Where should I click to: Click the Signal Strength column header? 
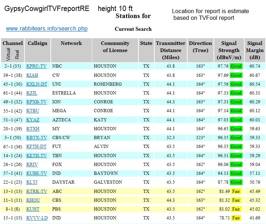point(229,50)
